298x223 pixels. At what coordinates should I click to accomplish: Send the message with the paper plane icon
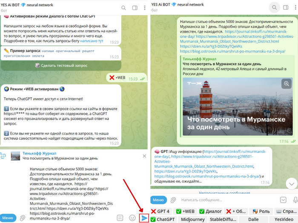(144, 218)
